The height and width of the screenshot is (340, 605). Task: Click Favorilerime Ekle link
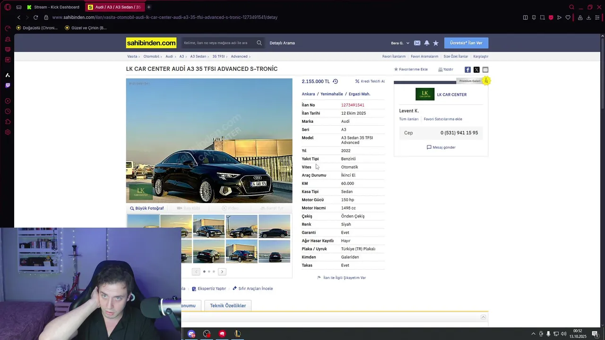click(x=411, y=69)
